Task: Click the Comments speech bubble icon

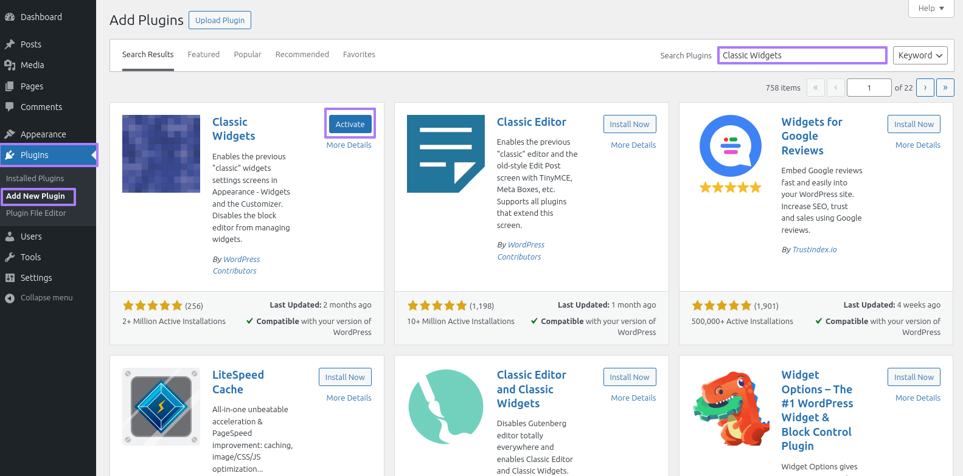Action: click(10, 107)
